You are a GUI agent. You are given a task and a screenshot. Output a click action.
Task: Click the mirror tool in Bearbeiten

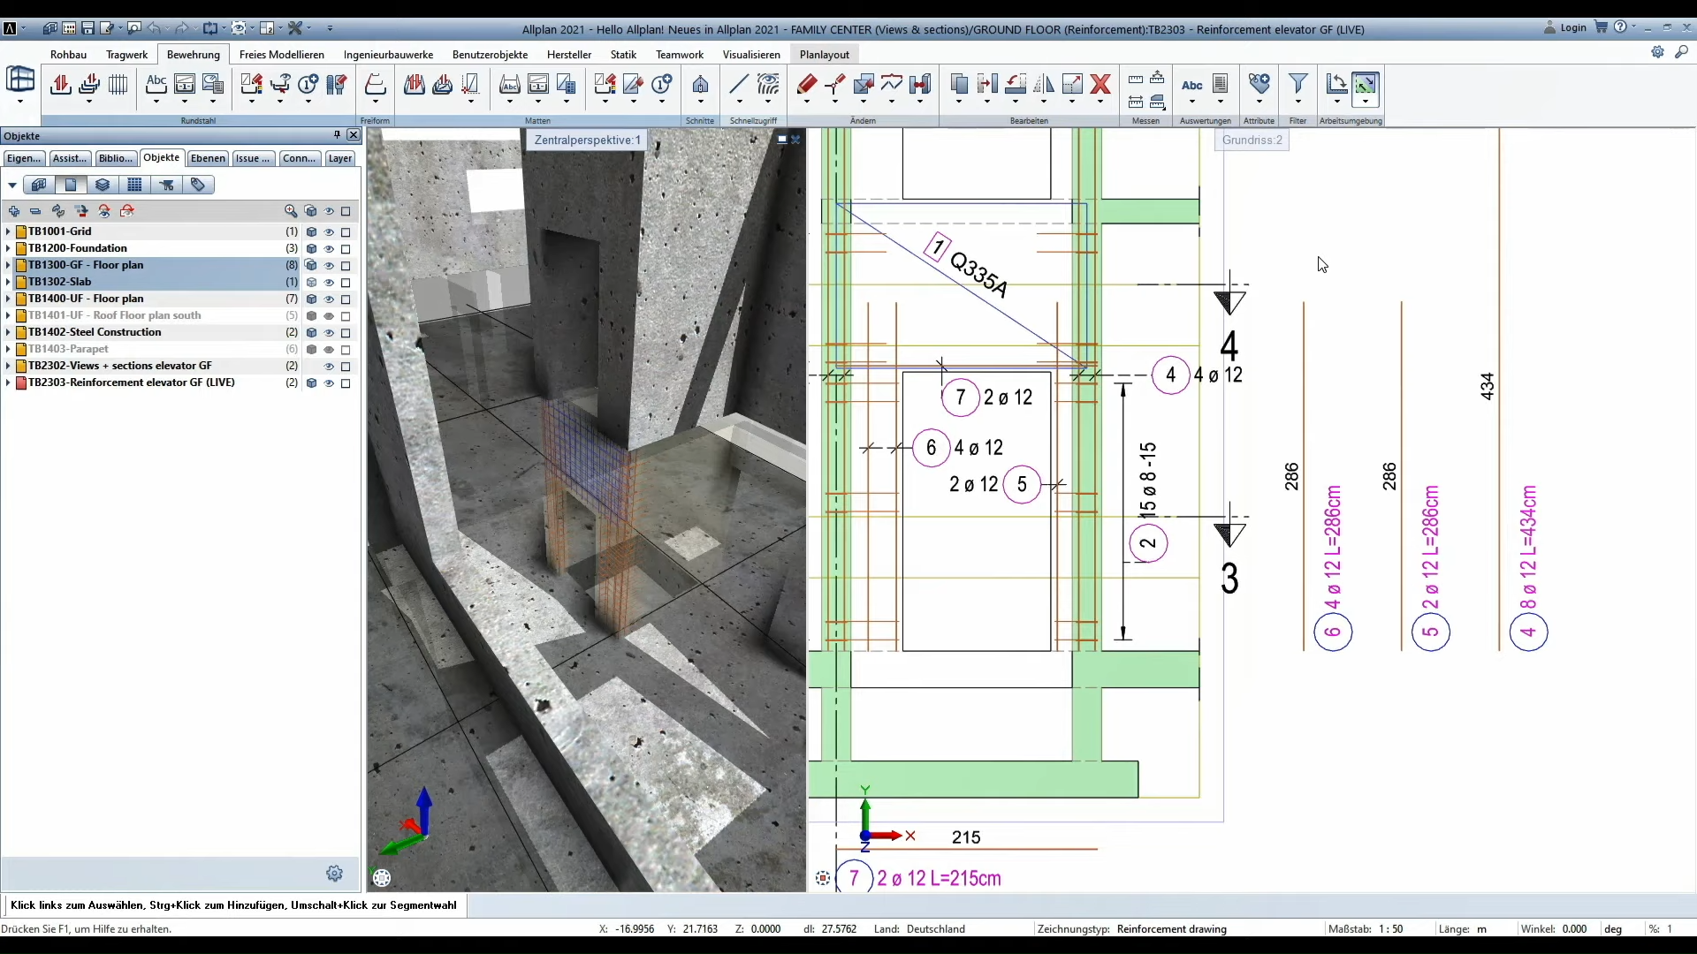click(x=1044, y=85)
